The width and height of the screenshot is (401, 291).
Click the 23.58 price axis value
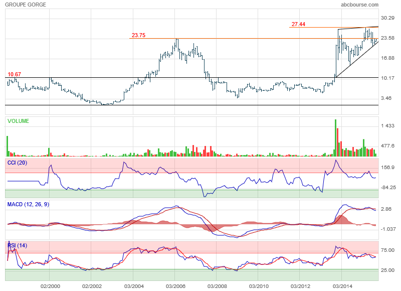pos(387,38)
